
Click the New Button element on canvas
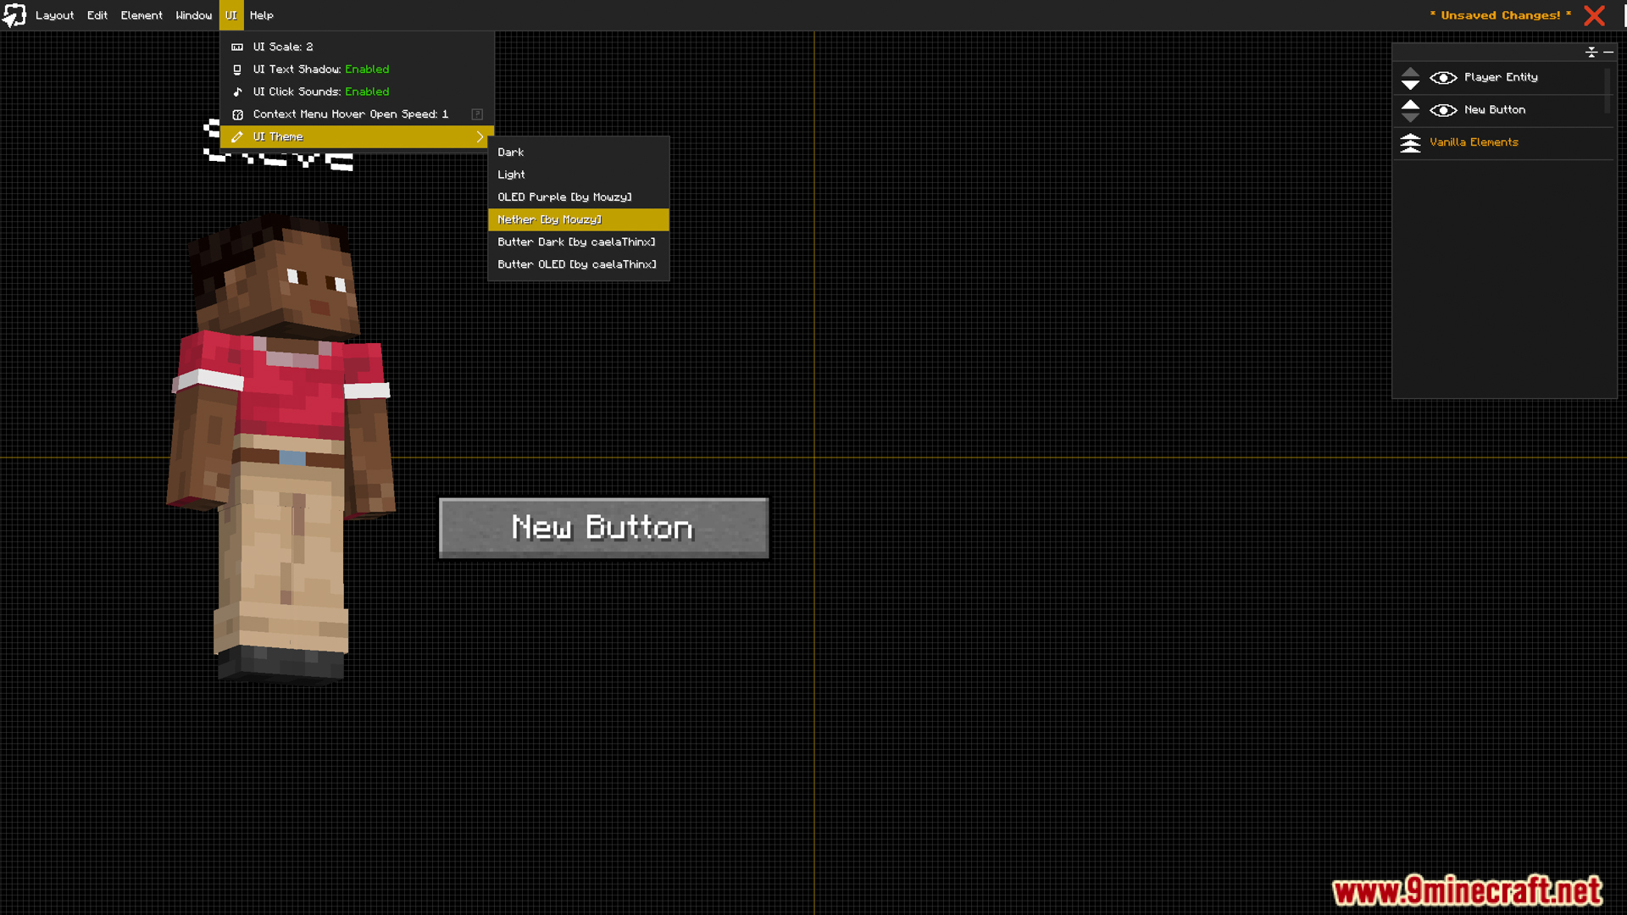coord(603,528)
